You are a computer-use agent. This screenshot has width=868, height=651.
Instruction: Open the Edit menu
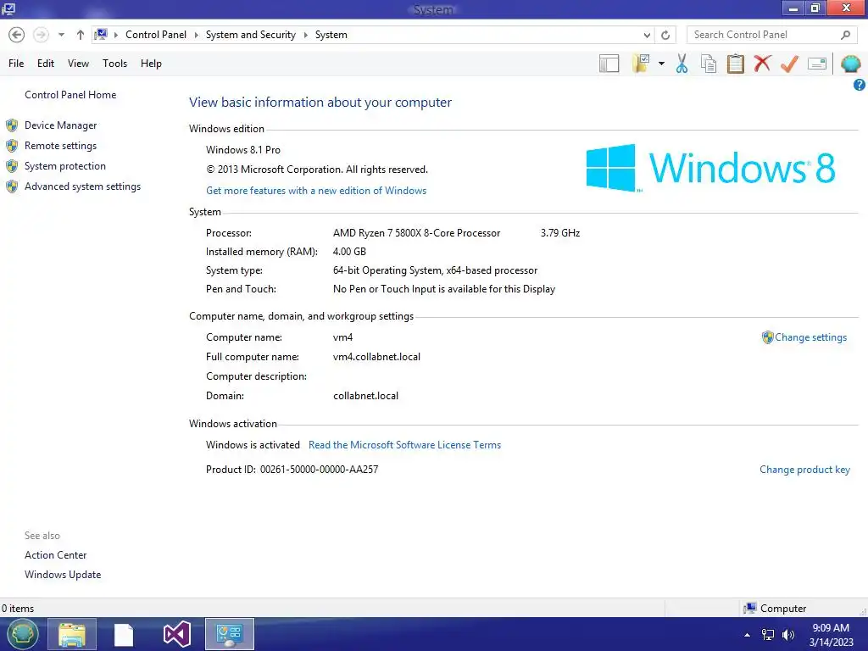click(46, 64)
